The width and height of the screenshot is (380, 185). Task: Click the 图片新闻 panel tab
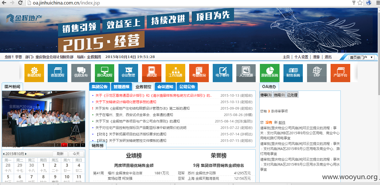tap(12, 87)
